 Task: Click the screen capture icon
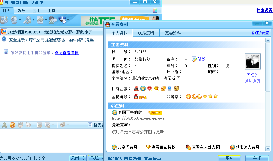point(48,125)
